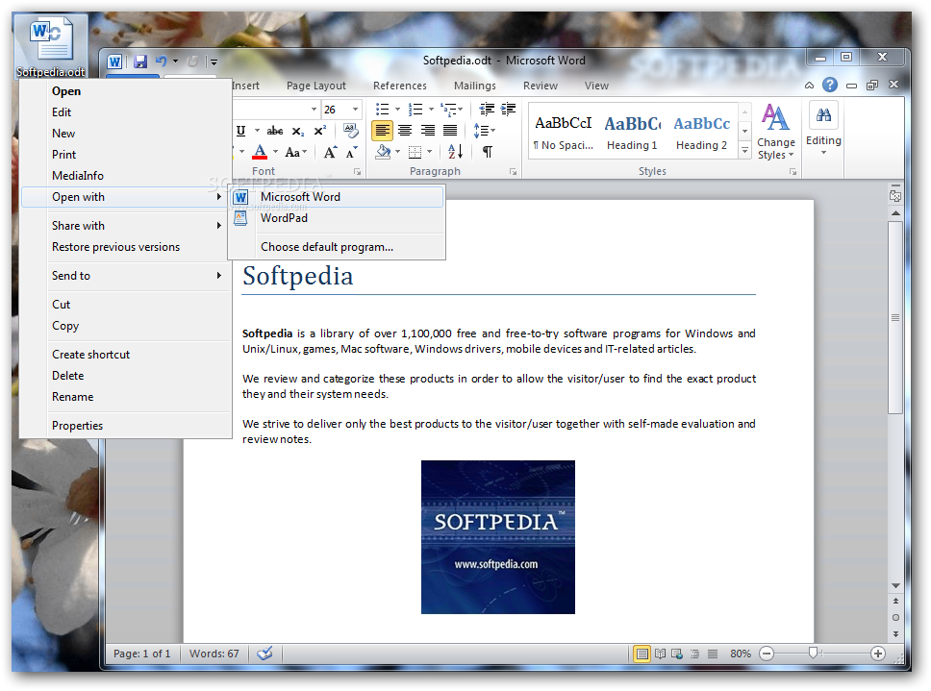The width and height of the screenshot is (931, 691).
Task: Click the Increase Indent icon
Action: pyautogui.click(x=508, y=109)
